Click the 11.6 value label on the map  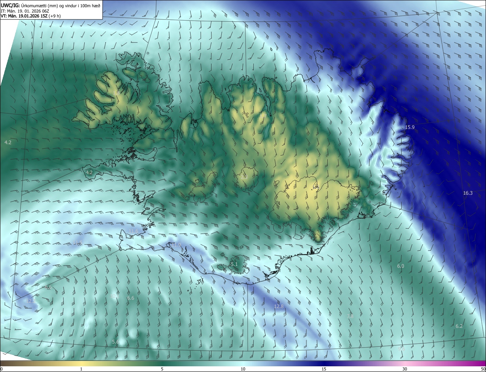[x=134, y=231]
